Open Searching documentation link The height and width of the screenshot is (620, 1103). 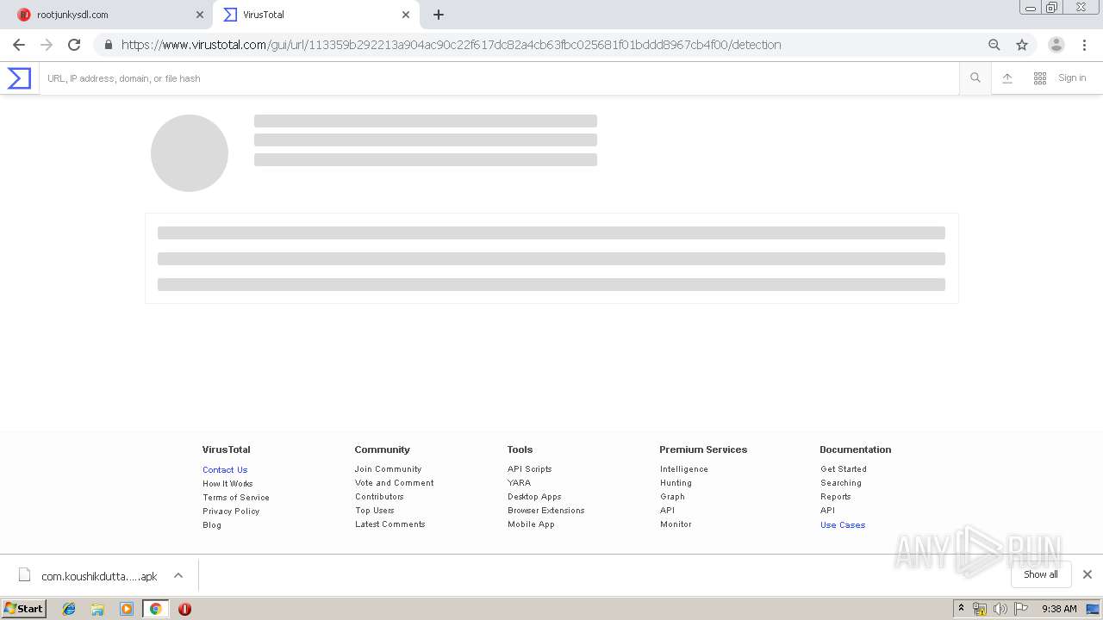coord(841,483)
